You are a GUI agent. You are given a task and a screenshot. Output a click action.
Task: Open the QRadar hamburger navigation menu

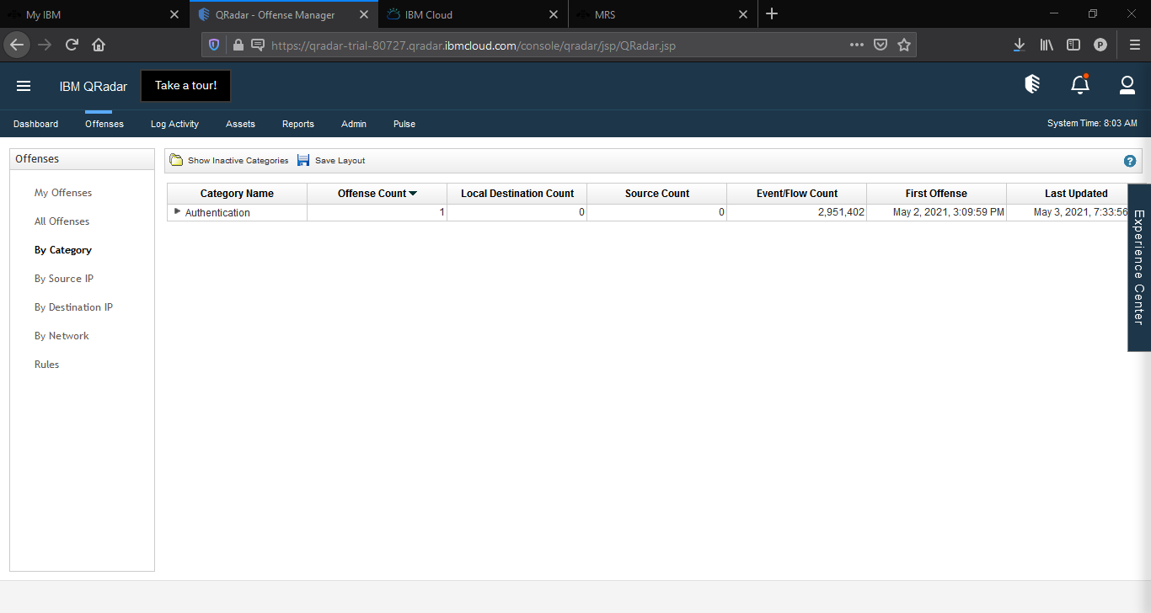coord(24,86)
